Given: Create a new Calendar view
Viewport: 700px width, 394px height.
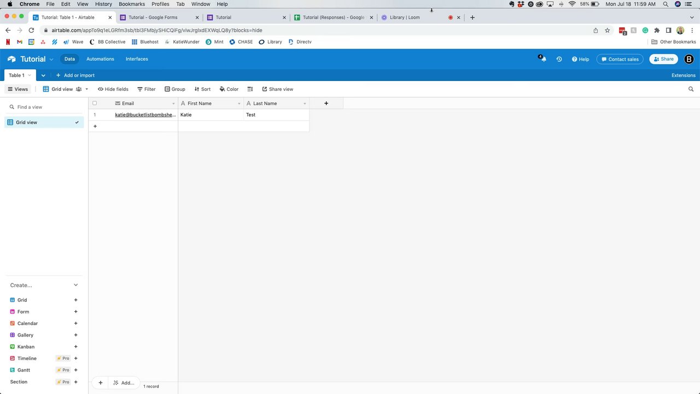Looking at the screenshot, I should pos(76,323).
